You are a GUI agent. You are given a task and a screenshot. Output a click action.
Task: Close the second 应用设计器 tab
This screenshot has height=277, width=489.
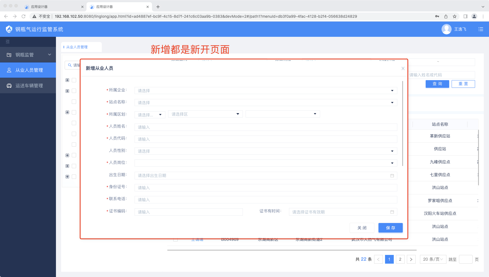(x=148, y=7)
